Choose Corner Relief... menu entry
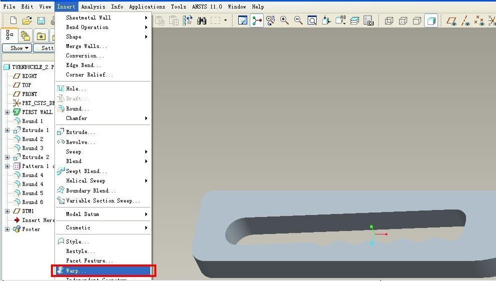The image size is (496, 281). pyautogui.click(x=103, y=75)
